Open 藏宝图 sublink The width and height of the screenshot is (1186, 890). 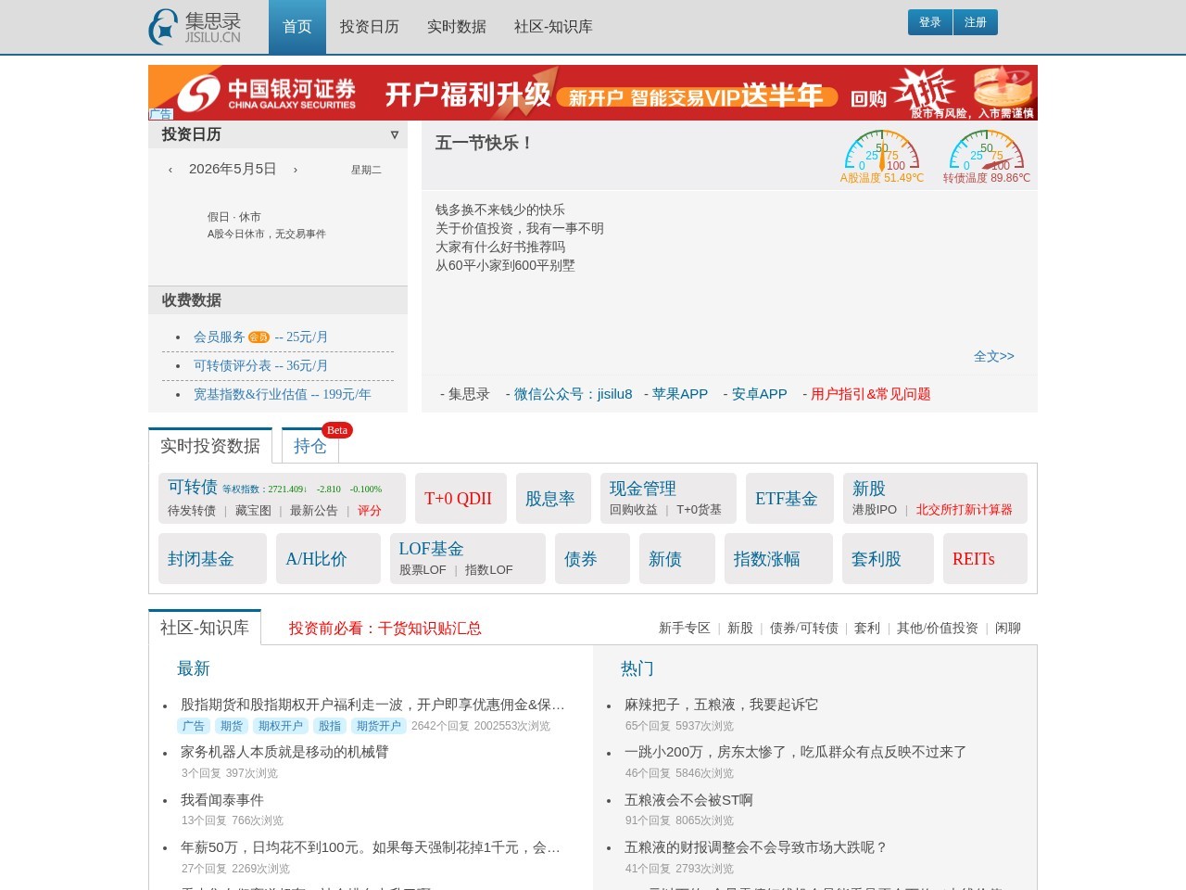pos(253,511)
